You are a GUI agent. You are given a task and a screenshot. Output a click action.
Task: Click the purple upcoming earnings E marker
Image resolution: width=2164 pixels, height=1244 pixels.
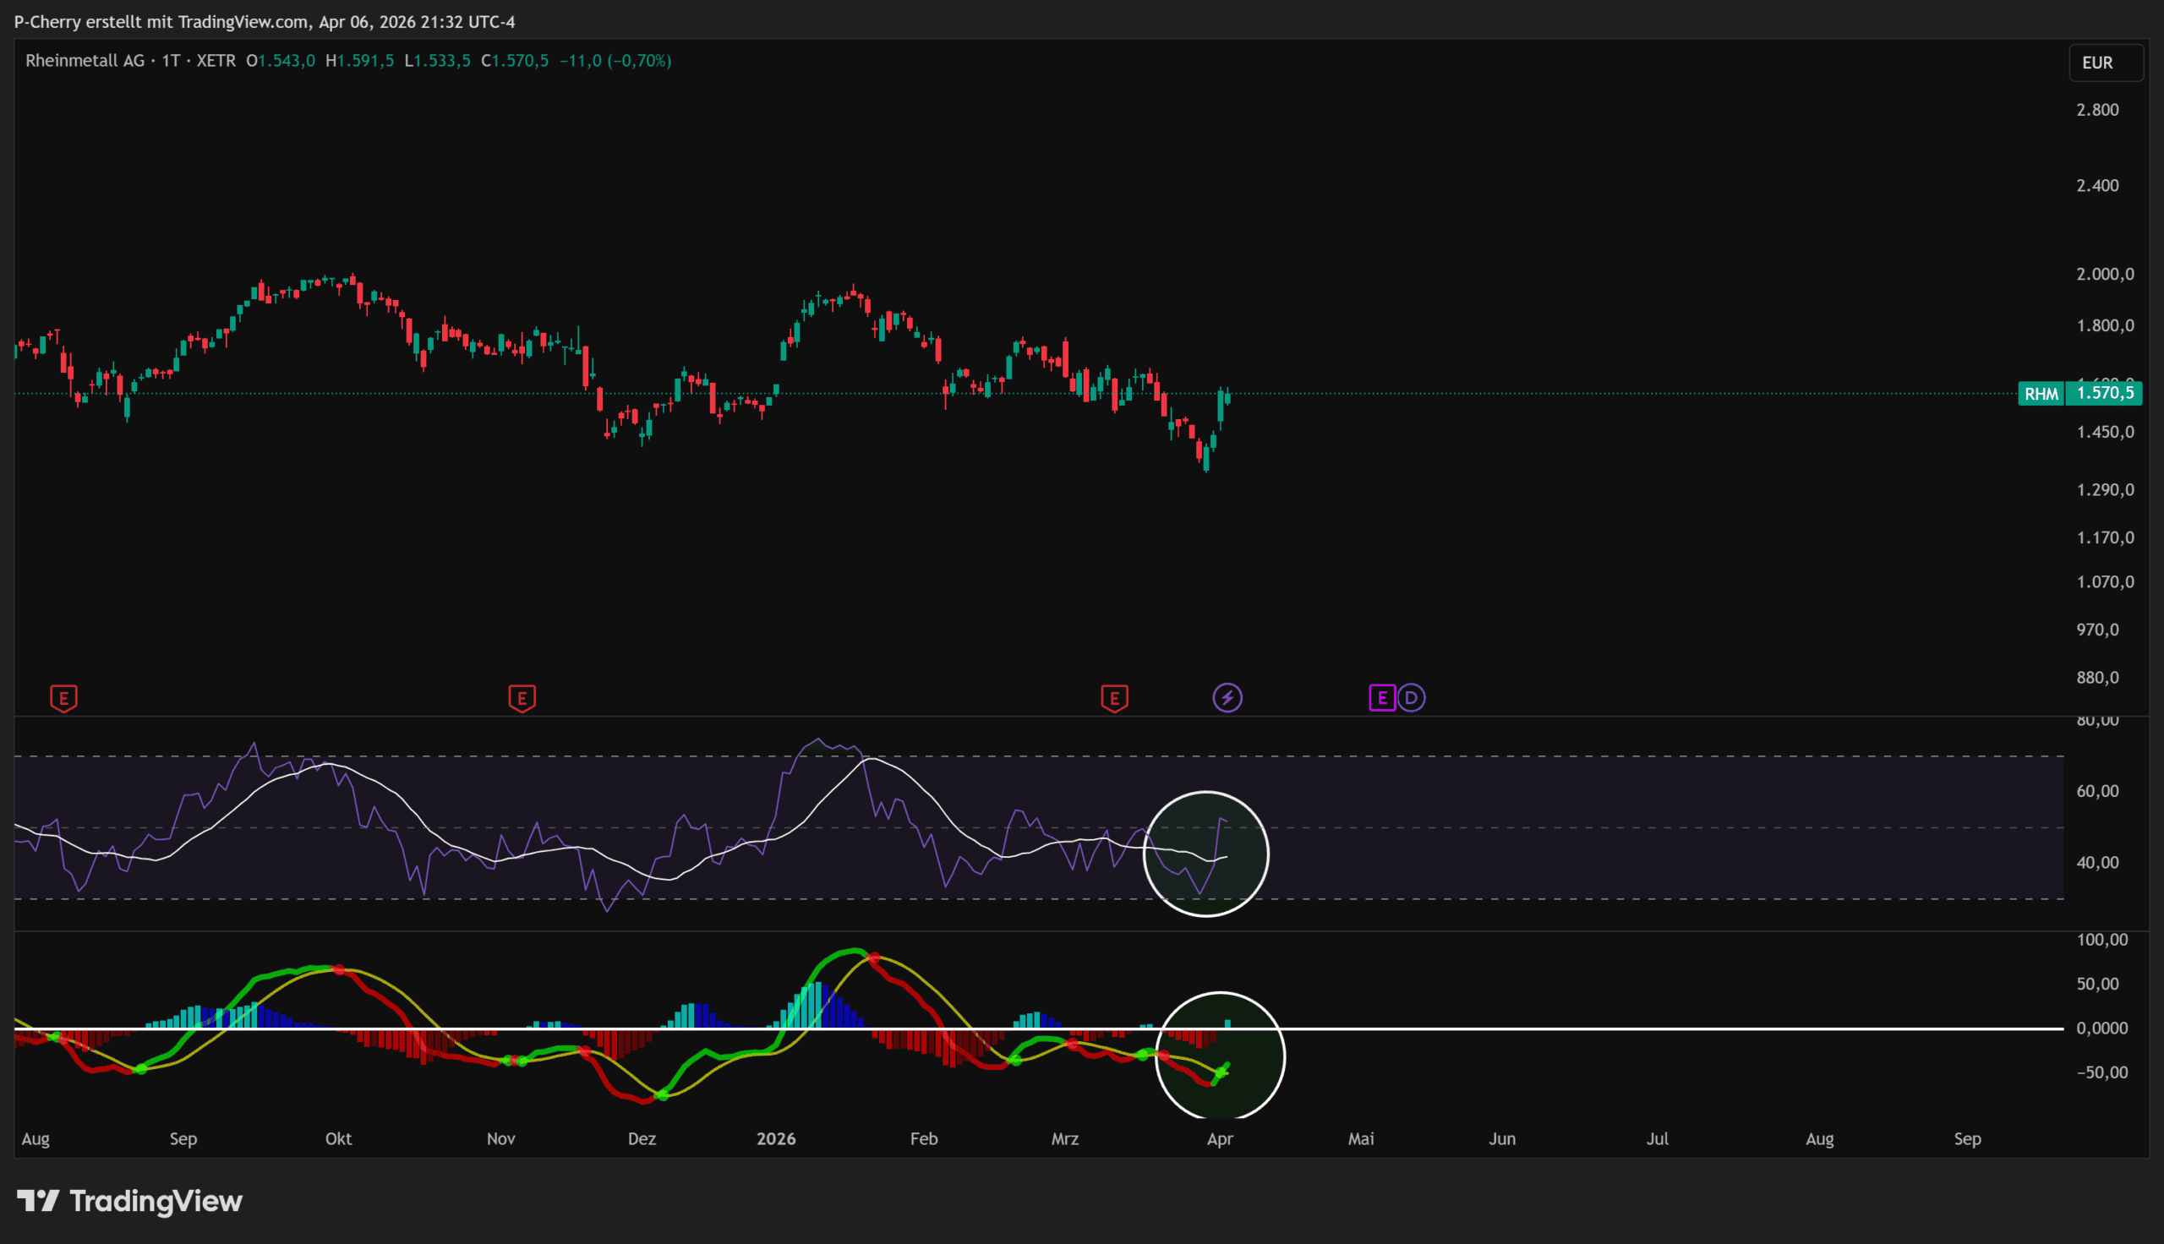click(x=1381, y=698)
